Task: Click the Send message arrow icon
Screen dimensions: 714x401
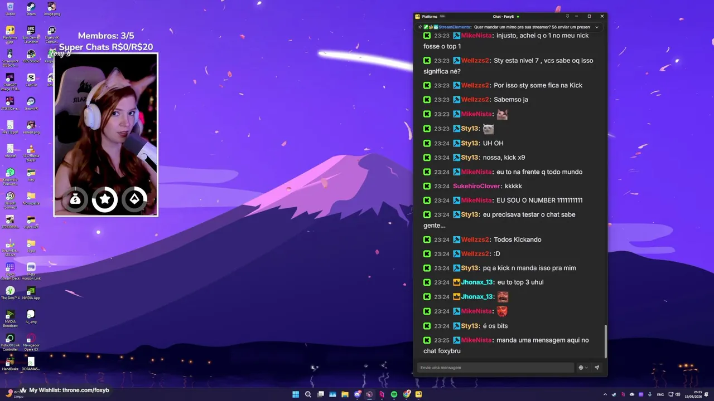Action: tap(597, 368)
